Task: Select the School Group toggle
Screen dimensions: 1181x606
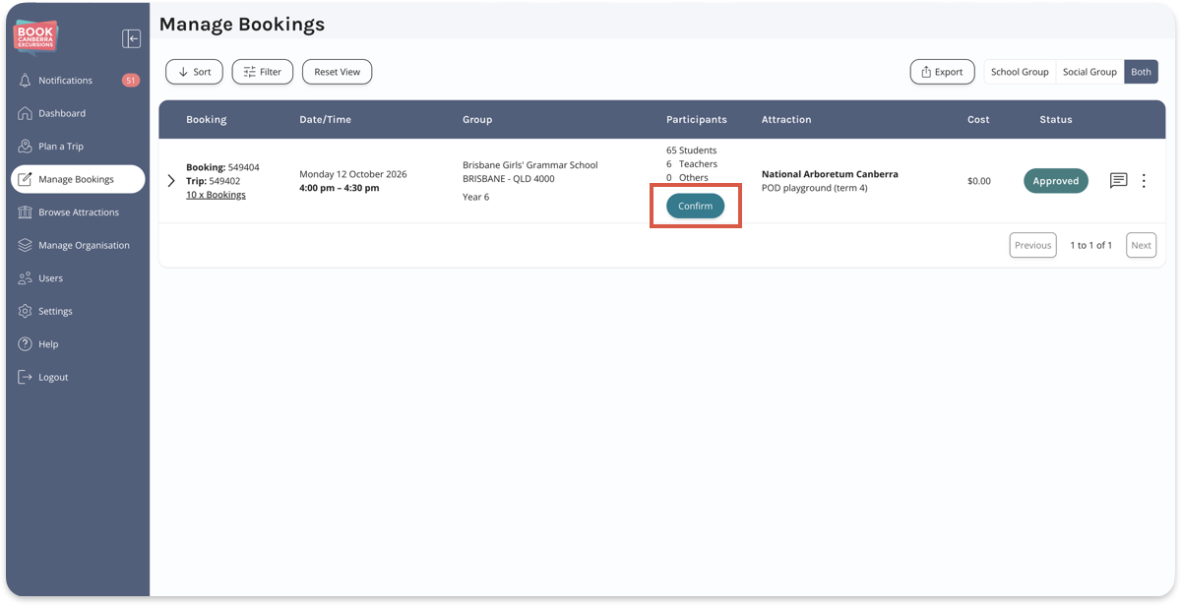Action: pyautogui.click(x=1020, y=72)
